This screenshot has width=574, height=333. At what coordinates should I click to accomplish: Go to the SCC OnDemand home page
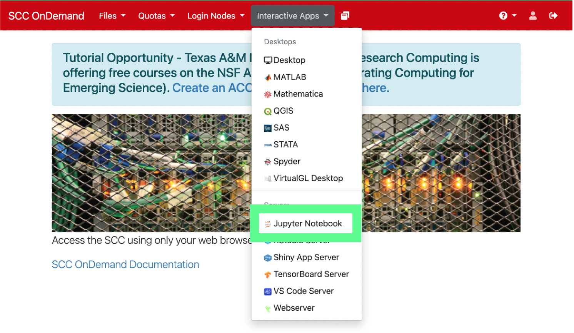(46, 15)
